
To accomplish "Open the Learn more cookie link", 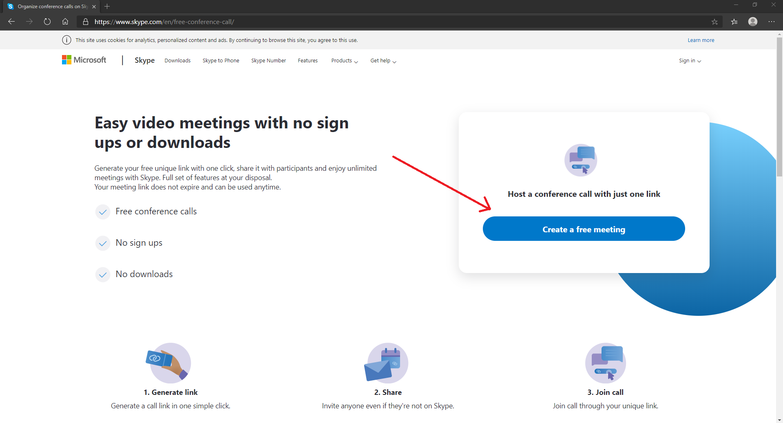I will click(x=701, y=40).
